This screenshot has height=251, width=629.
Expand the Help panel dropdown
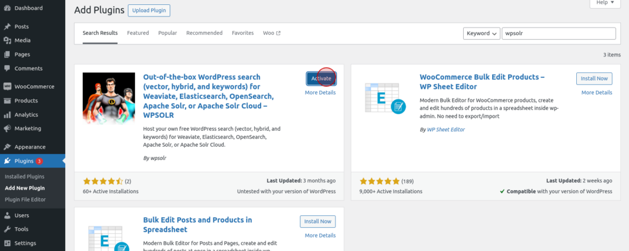click(605, 2)
